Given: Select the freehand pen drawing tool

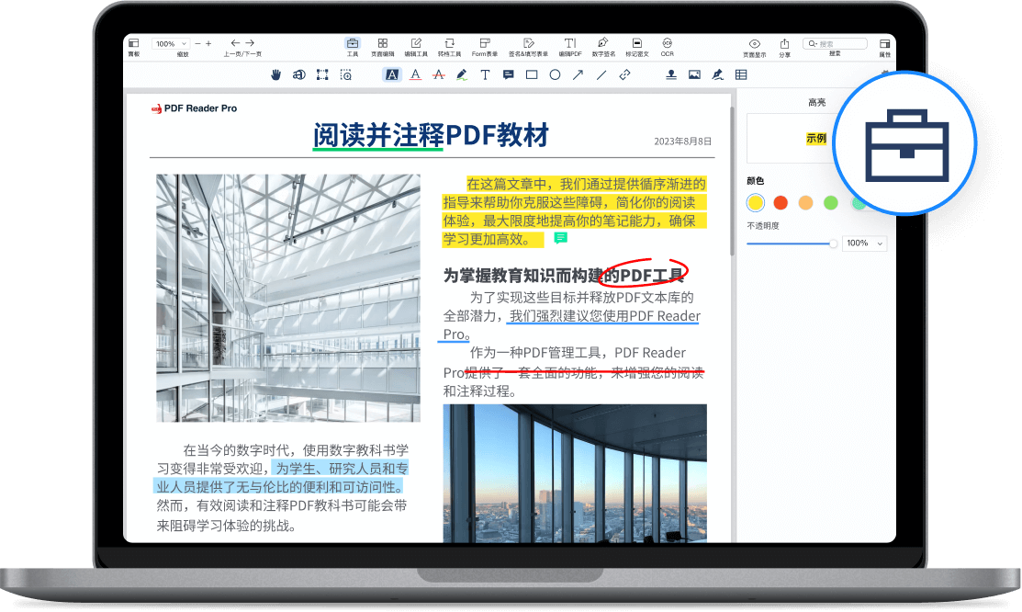Looking at the screenshot, I should pyautogui.click(x=462, y=75).
